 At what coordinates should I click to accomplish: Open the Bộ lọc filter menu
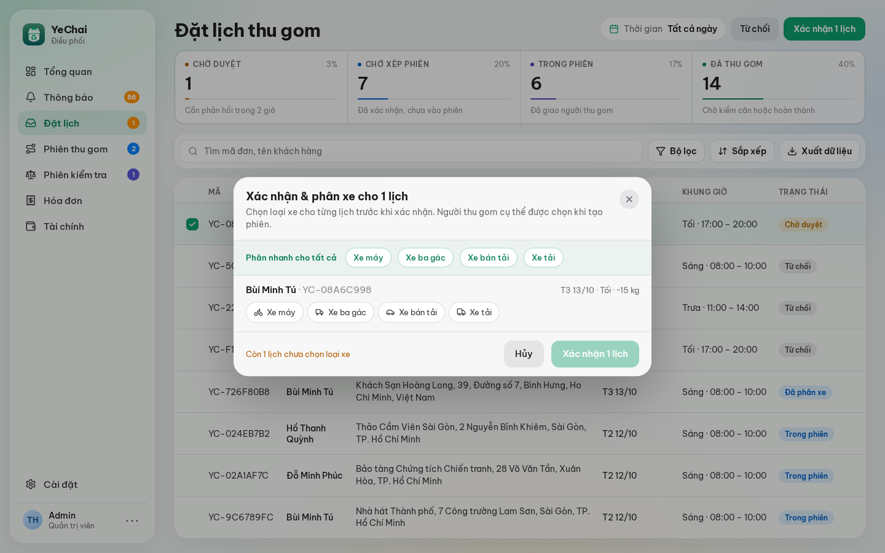(x=676, y=151)
